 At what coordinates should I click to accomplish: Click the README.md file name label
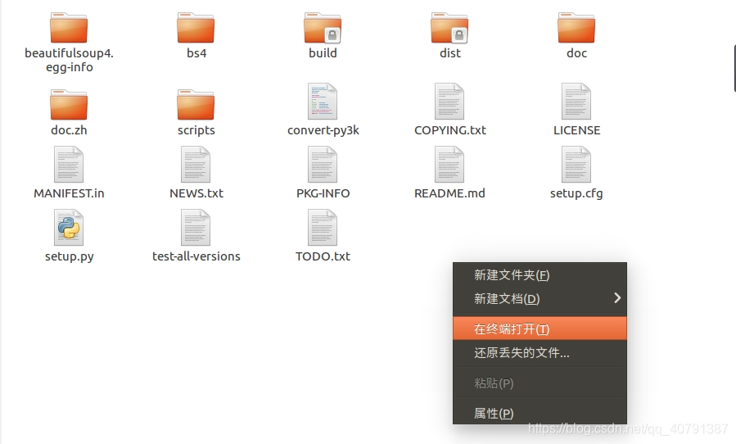pyautogui.click(x=449, y=193)
